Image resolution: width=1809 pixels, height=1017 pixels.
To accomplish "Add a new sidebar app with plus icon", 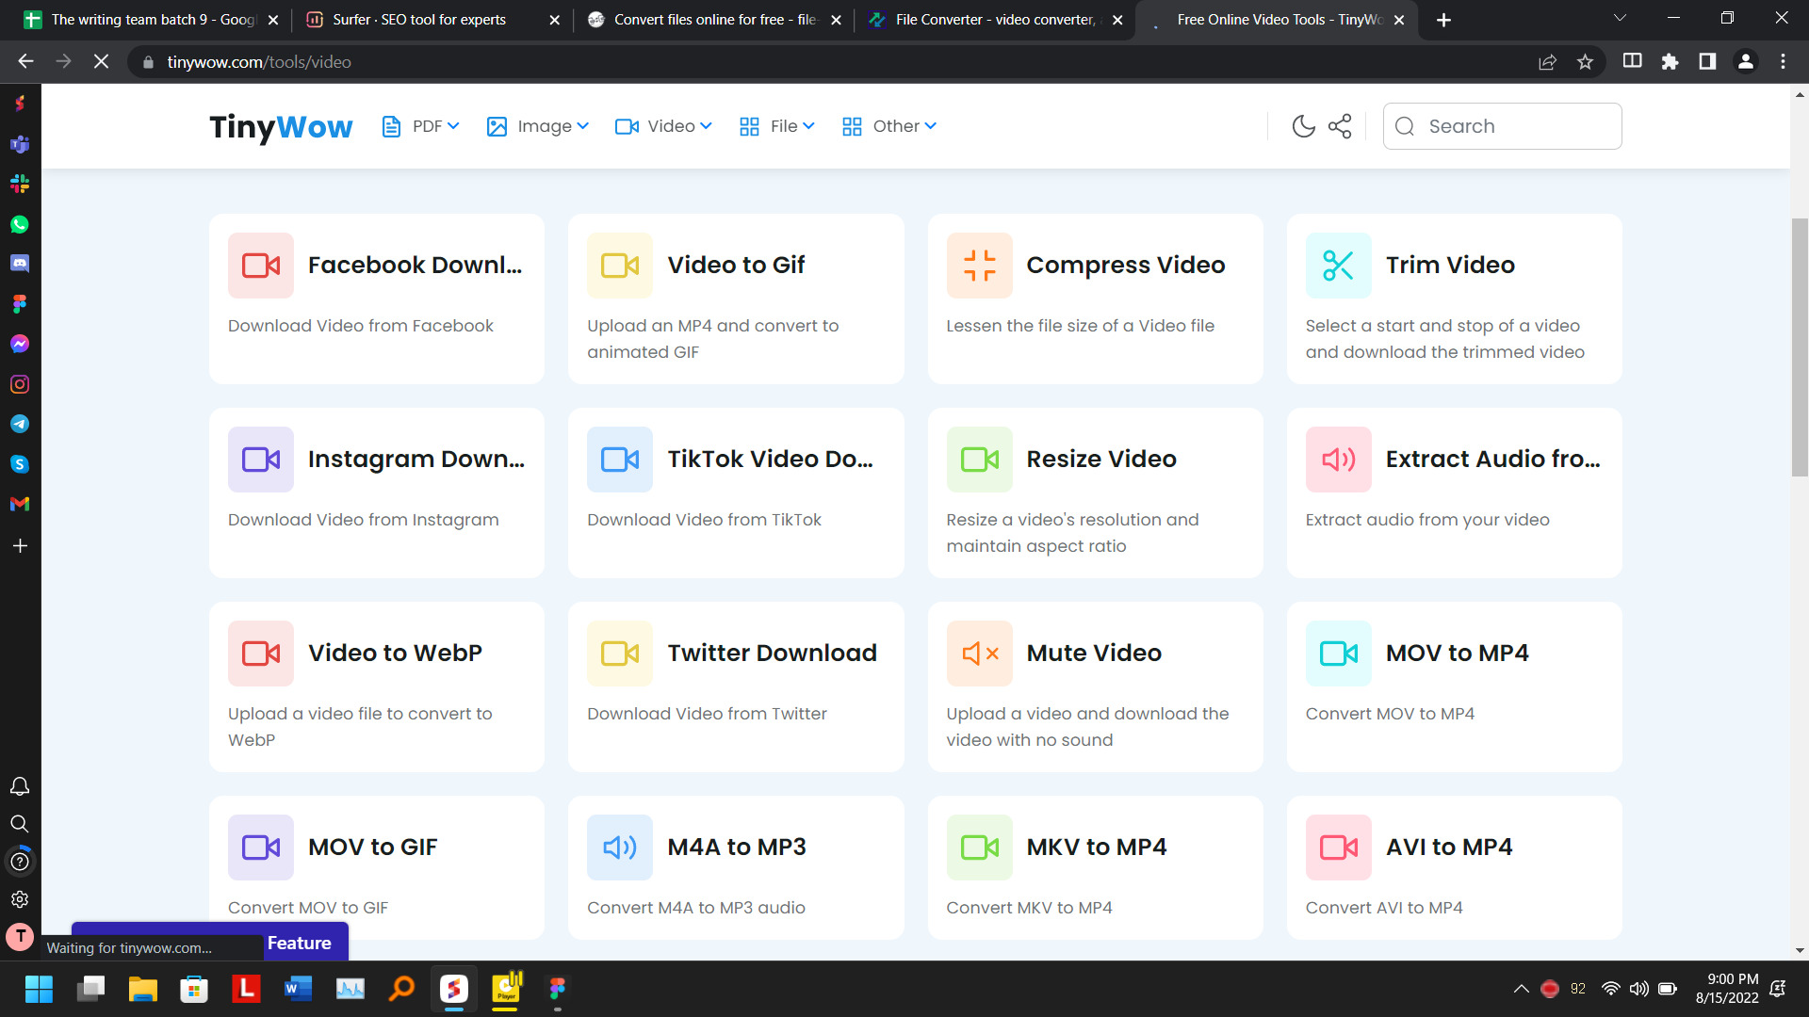I will click(20, 546).
